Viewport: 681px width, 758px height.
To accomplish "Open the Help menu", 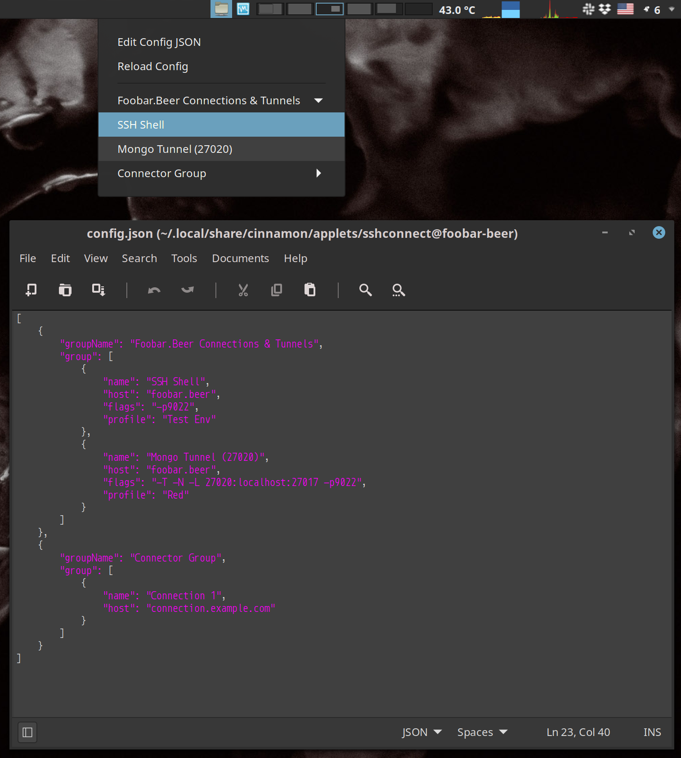I will [x=296, y=258].
